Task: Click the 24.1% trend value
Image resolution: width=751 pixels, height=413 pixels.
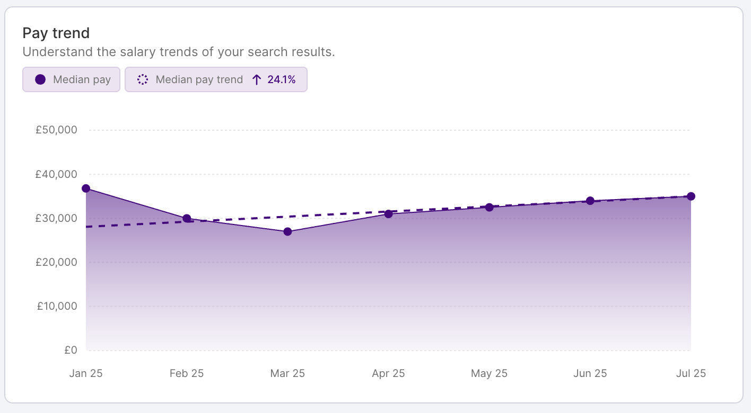Action: (282, 79)
